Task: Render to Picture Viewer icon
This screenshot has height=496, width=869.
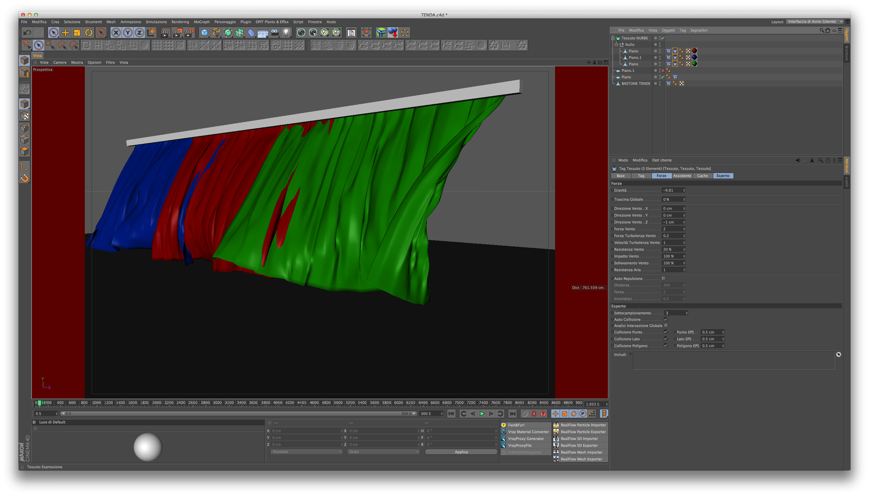Action: pyautogui.click(x=177, y=33)
